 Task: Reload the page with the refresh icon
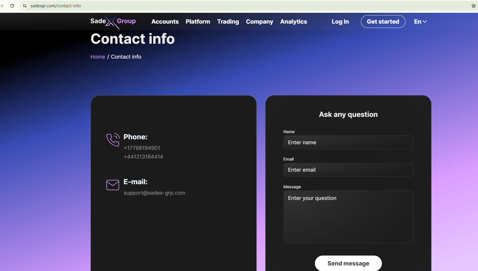(x=12, y=6)
